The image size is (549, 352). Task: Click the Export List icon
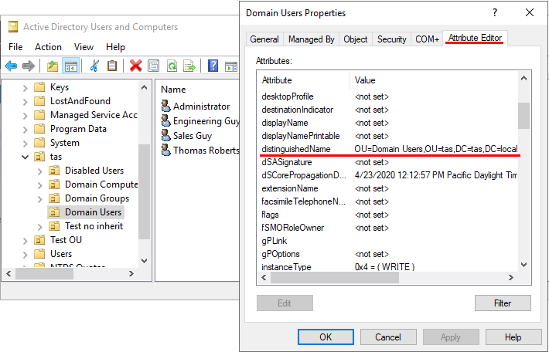click(189, 66)
